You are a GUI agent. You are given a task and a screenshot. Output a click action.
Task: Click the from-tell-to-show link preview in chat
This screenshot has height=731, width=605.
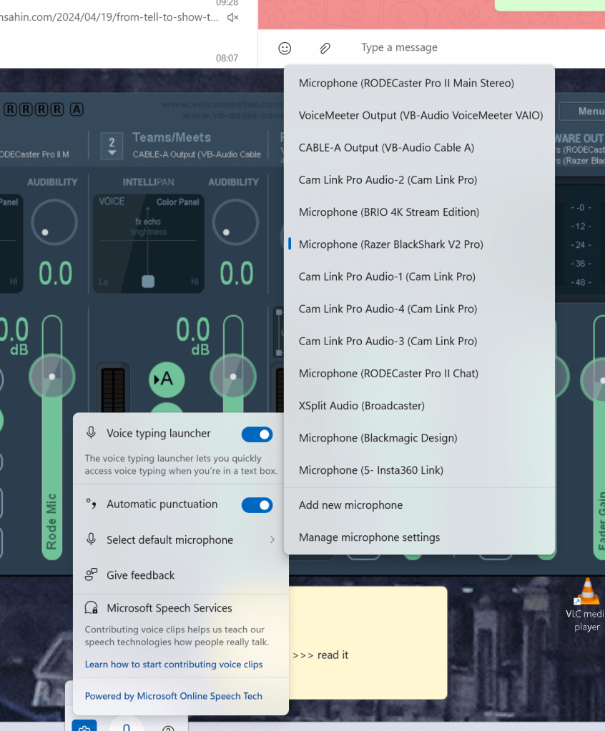coord(109,17)
